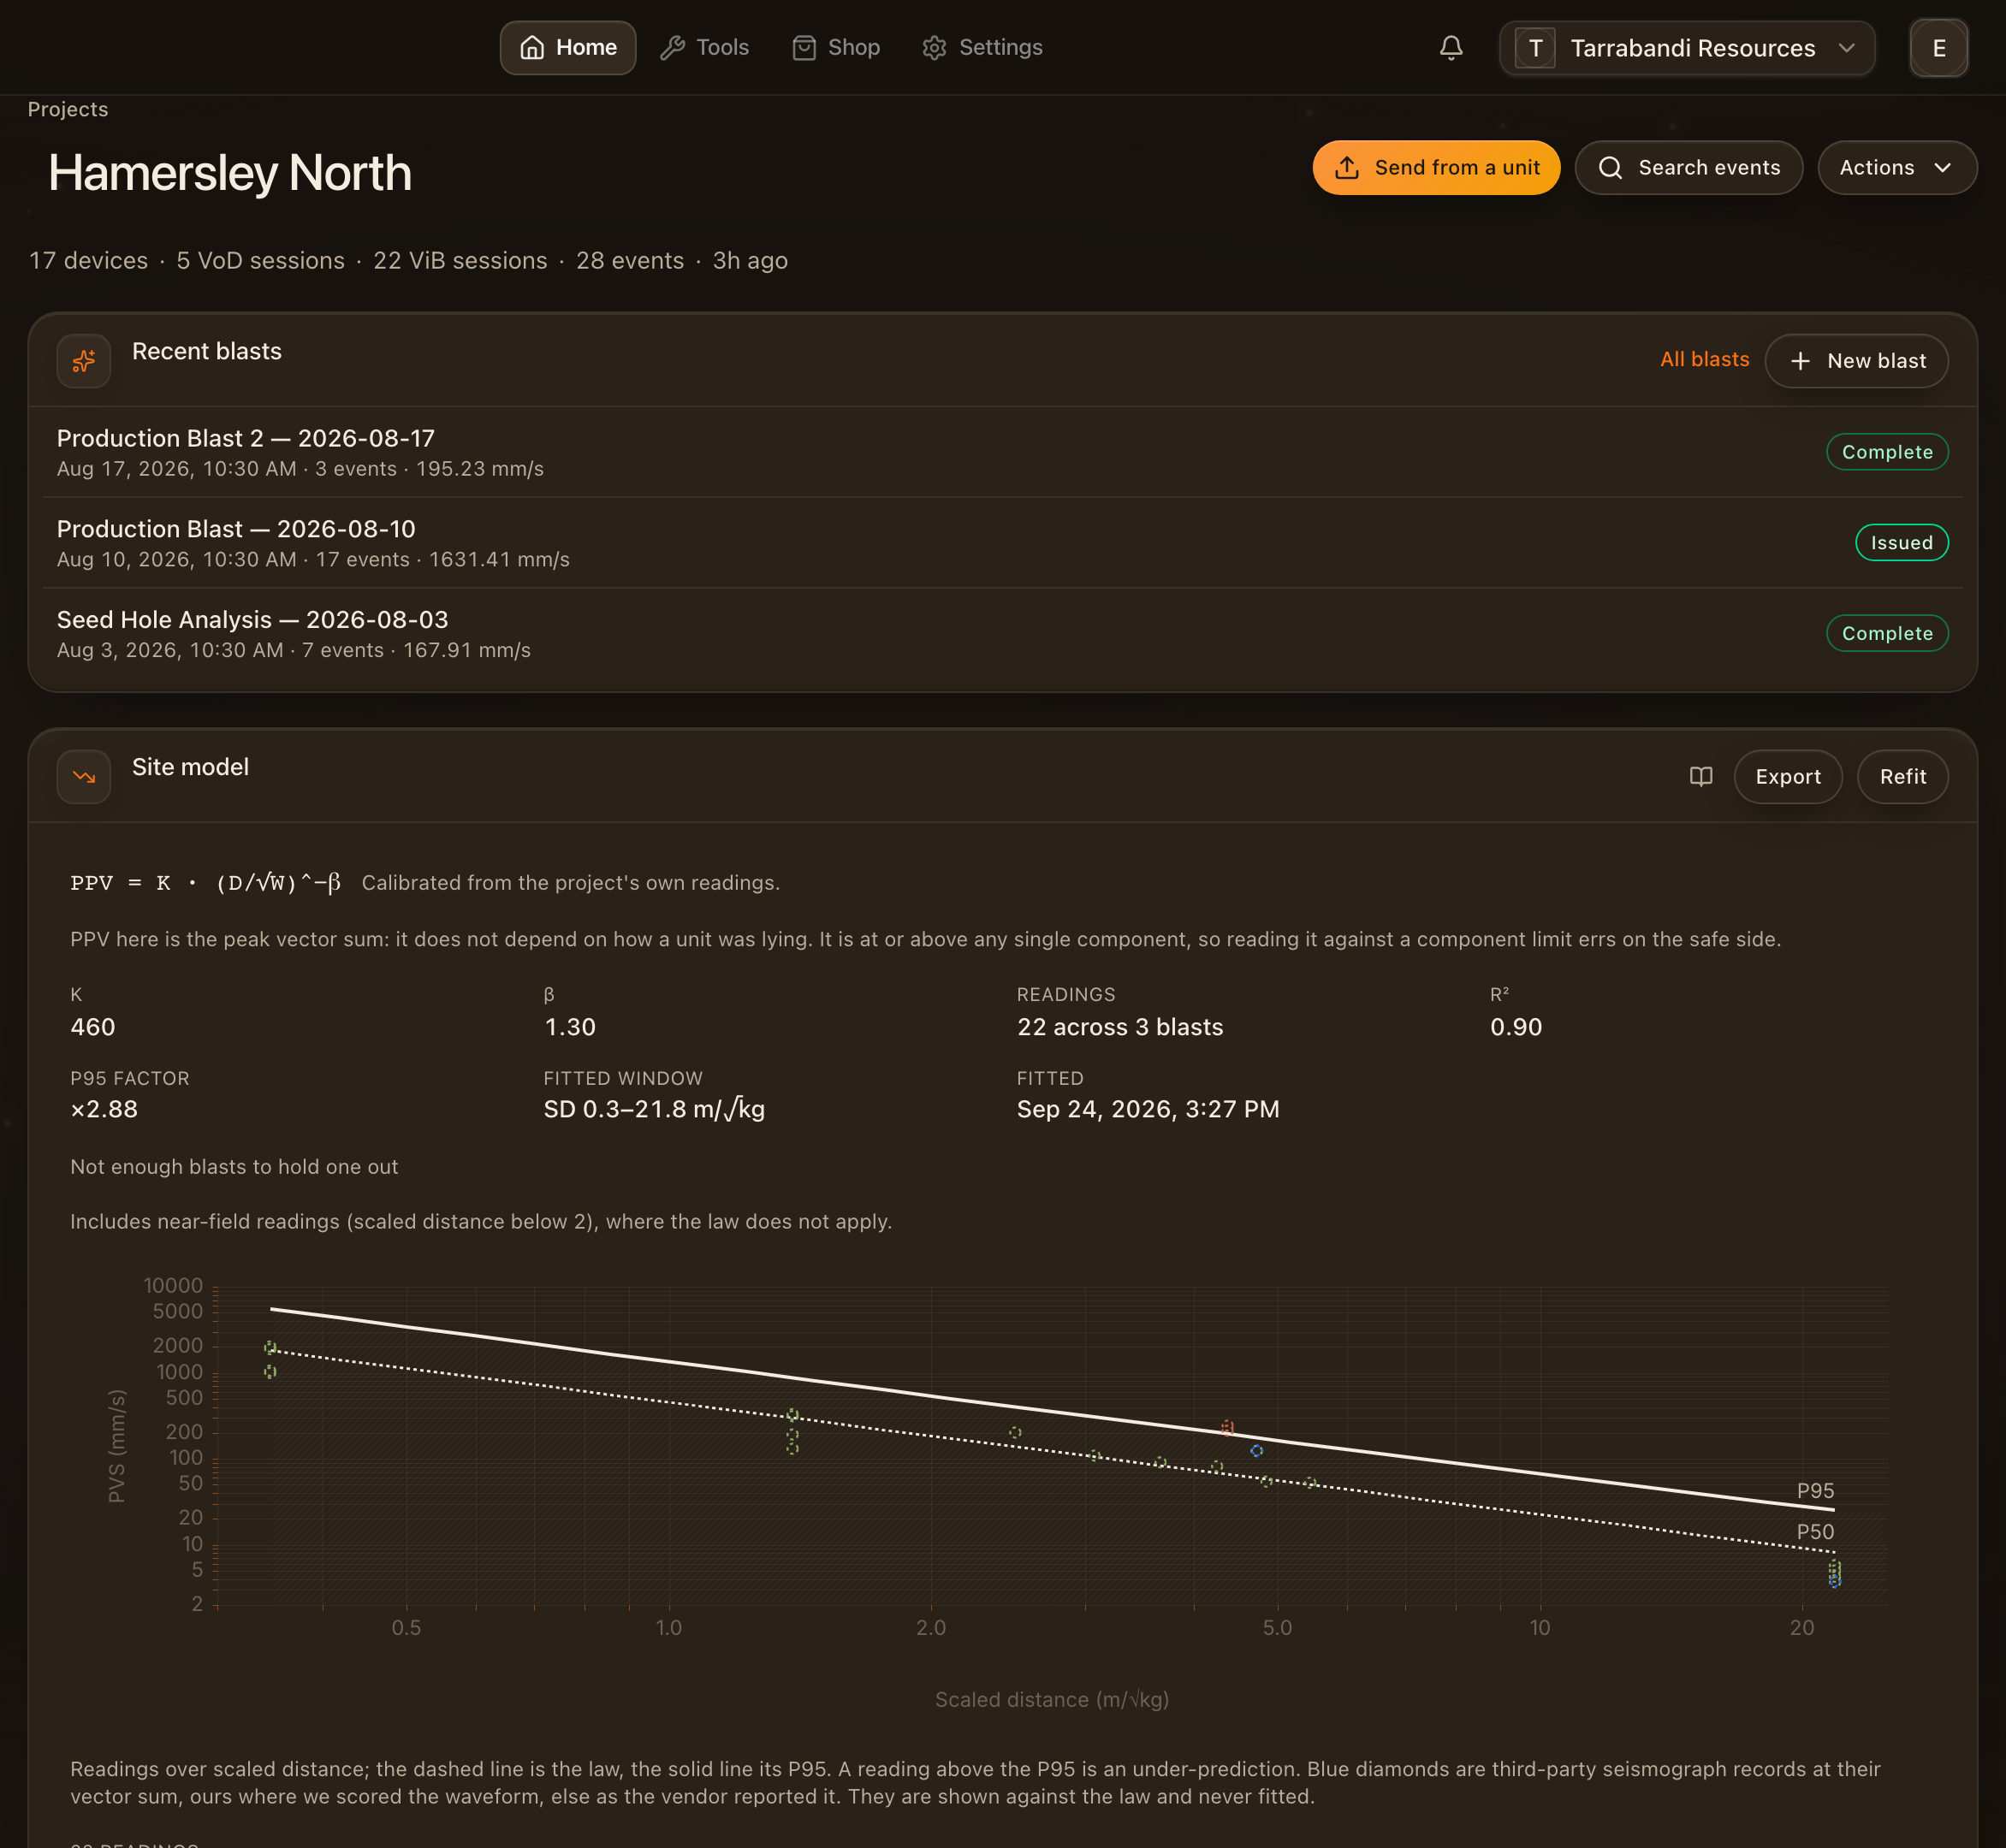Click the Site model trend icon
This screenshot has width=2006, height=1848.
[x=84, y=776]
